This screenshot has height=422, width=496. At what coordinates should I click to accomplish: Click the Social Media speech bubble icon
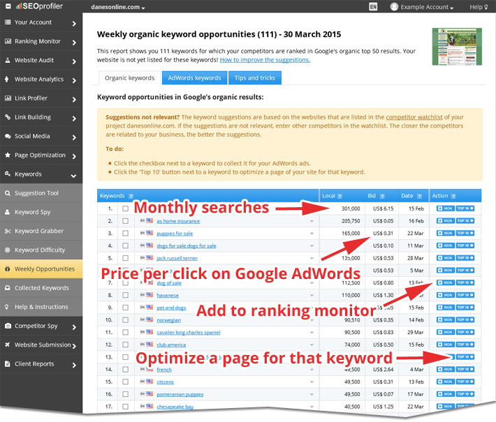pos(8,136)
